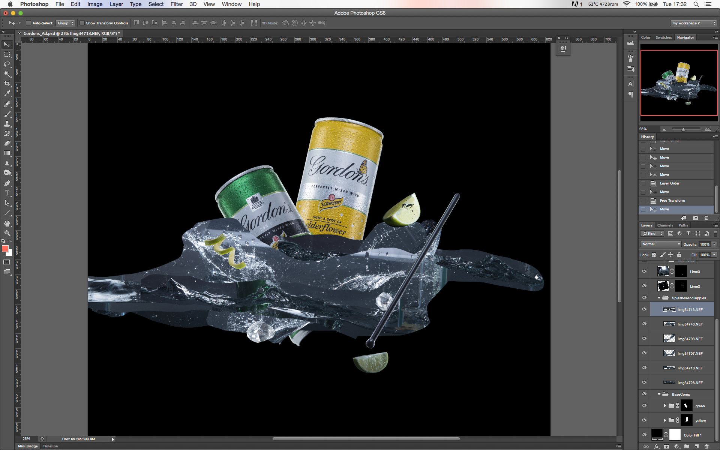720x450 pixels.
Task: Open the Layer menu
Action: tap(116, 4)
